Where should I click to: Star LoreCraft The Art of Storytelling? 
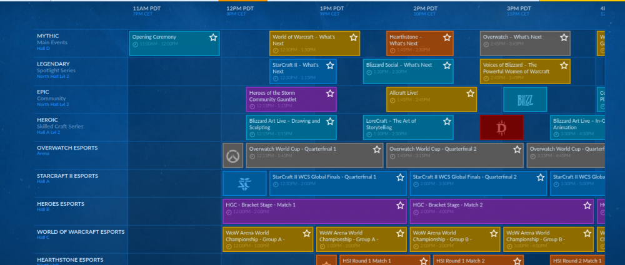pos(447,122)
